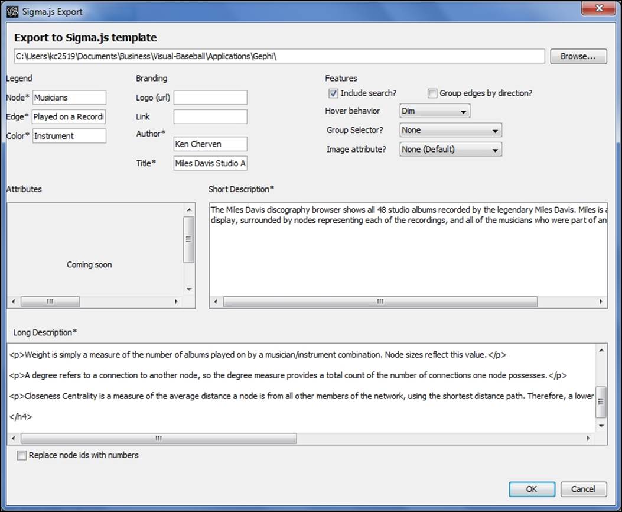Open the Hover behavior dropdown
This screenshot has width=622, height=512.
(x=434, y=111)
